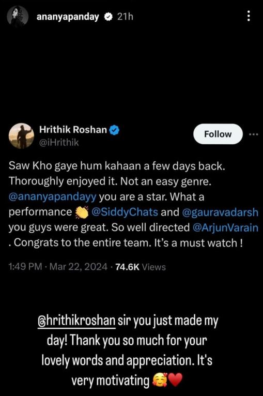This screenshot has width=263, height=396.
Task: Tap the @hrithikroshan story mention
Action: point(76,321)
